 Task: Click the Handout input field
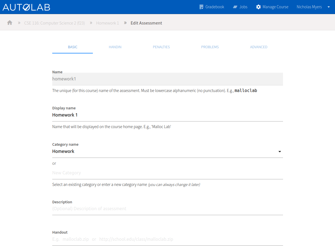click(167, 239)
